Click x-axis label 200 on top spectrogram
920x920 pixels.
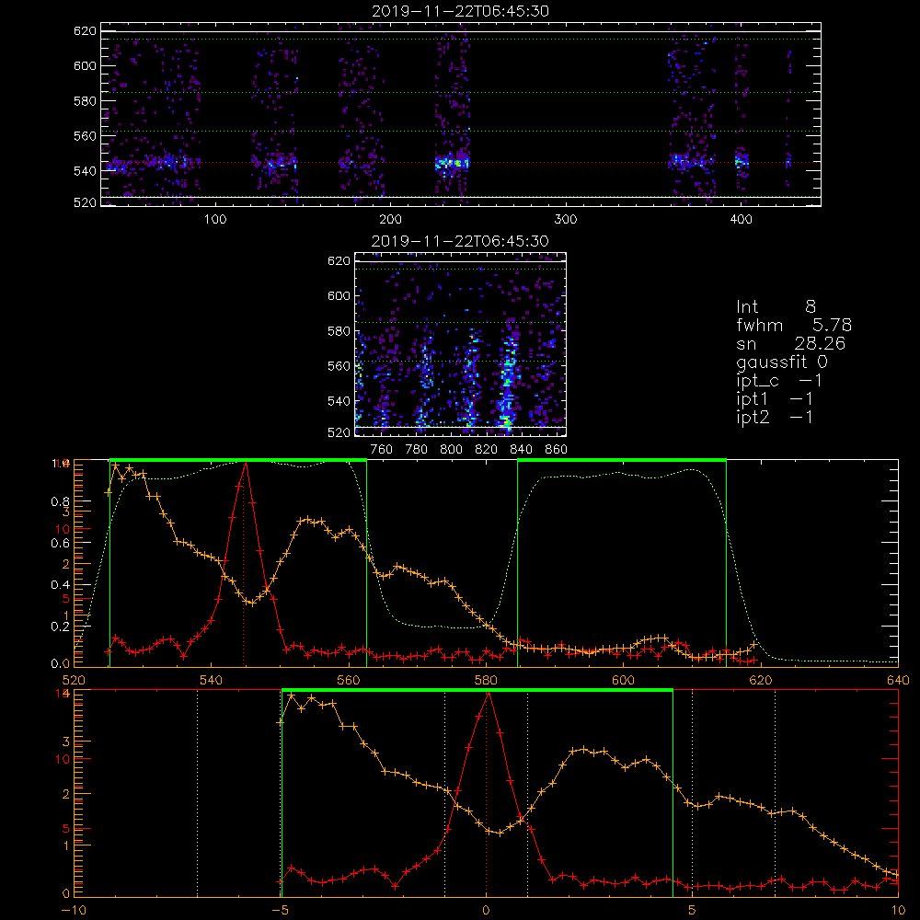coord(391,220)
